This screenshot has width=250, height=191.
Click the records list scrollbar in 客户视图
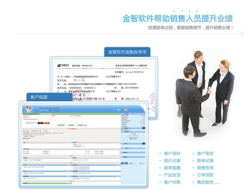(120, 152)
